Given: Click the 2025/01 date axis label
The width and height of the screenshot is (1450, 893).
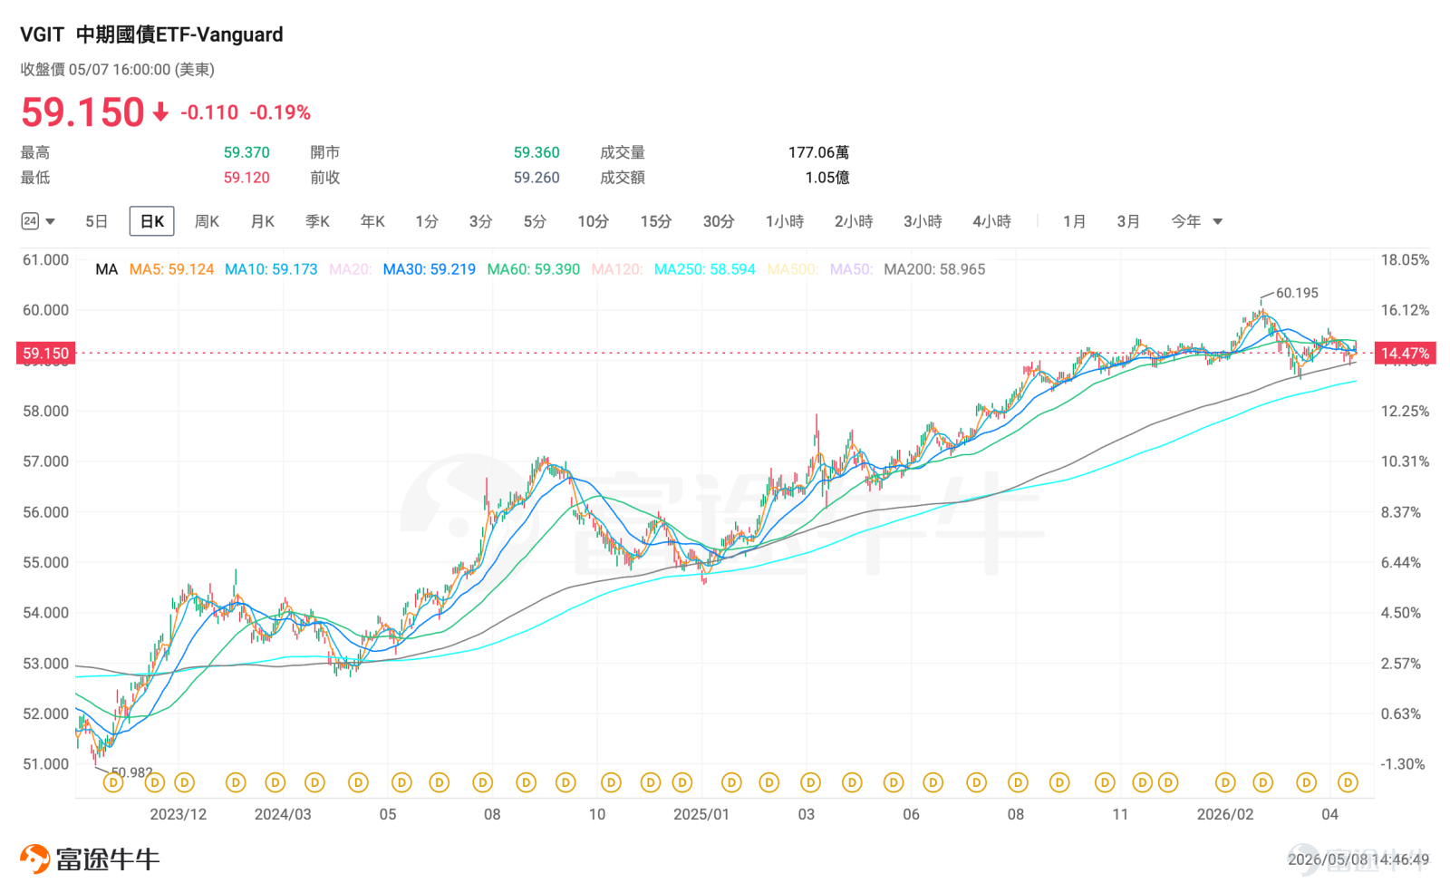Looking at the screenshot, I should point(701,814).
